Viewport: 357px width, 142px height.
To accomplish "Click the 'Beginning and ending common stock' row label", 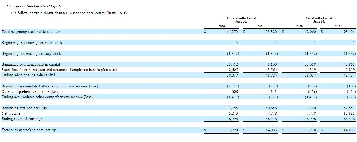I will [32, 43].
